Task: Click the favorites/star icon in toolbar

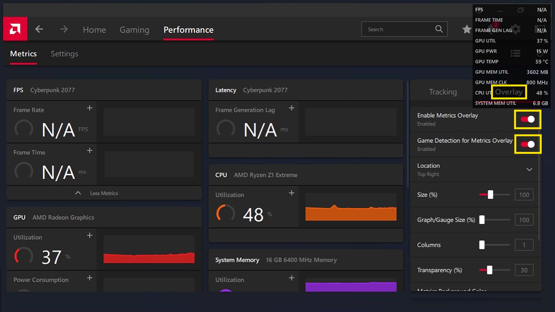Action: pyautogui.click(x=466, y=29)
